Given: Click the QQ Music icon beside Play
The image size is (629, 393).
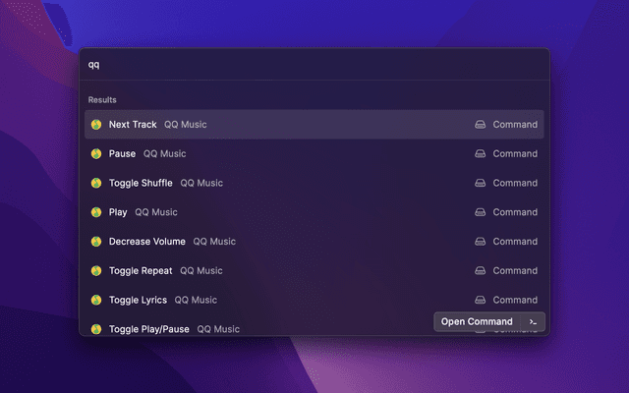Looking at the screenshot, I should click(96, 212).
